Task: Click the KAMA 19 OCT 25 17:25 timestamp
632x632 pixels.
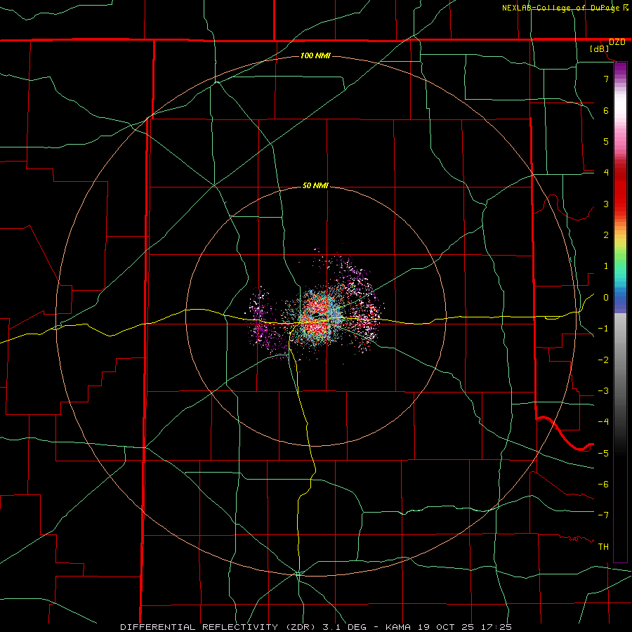Action: pos(449,627)
